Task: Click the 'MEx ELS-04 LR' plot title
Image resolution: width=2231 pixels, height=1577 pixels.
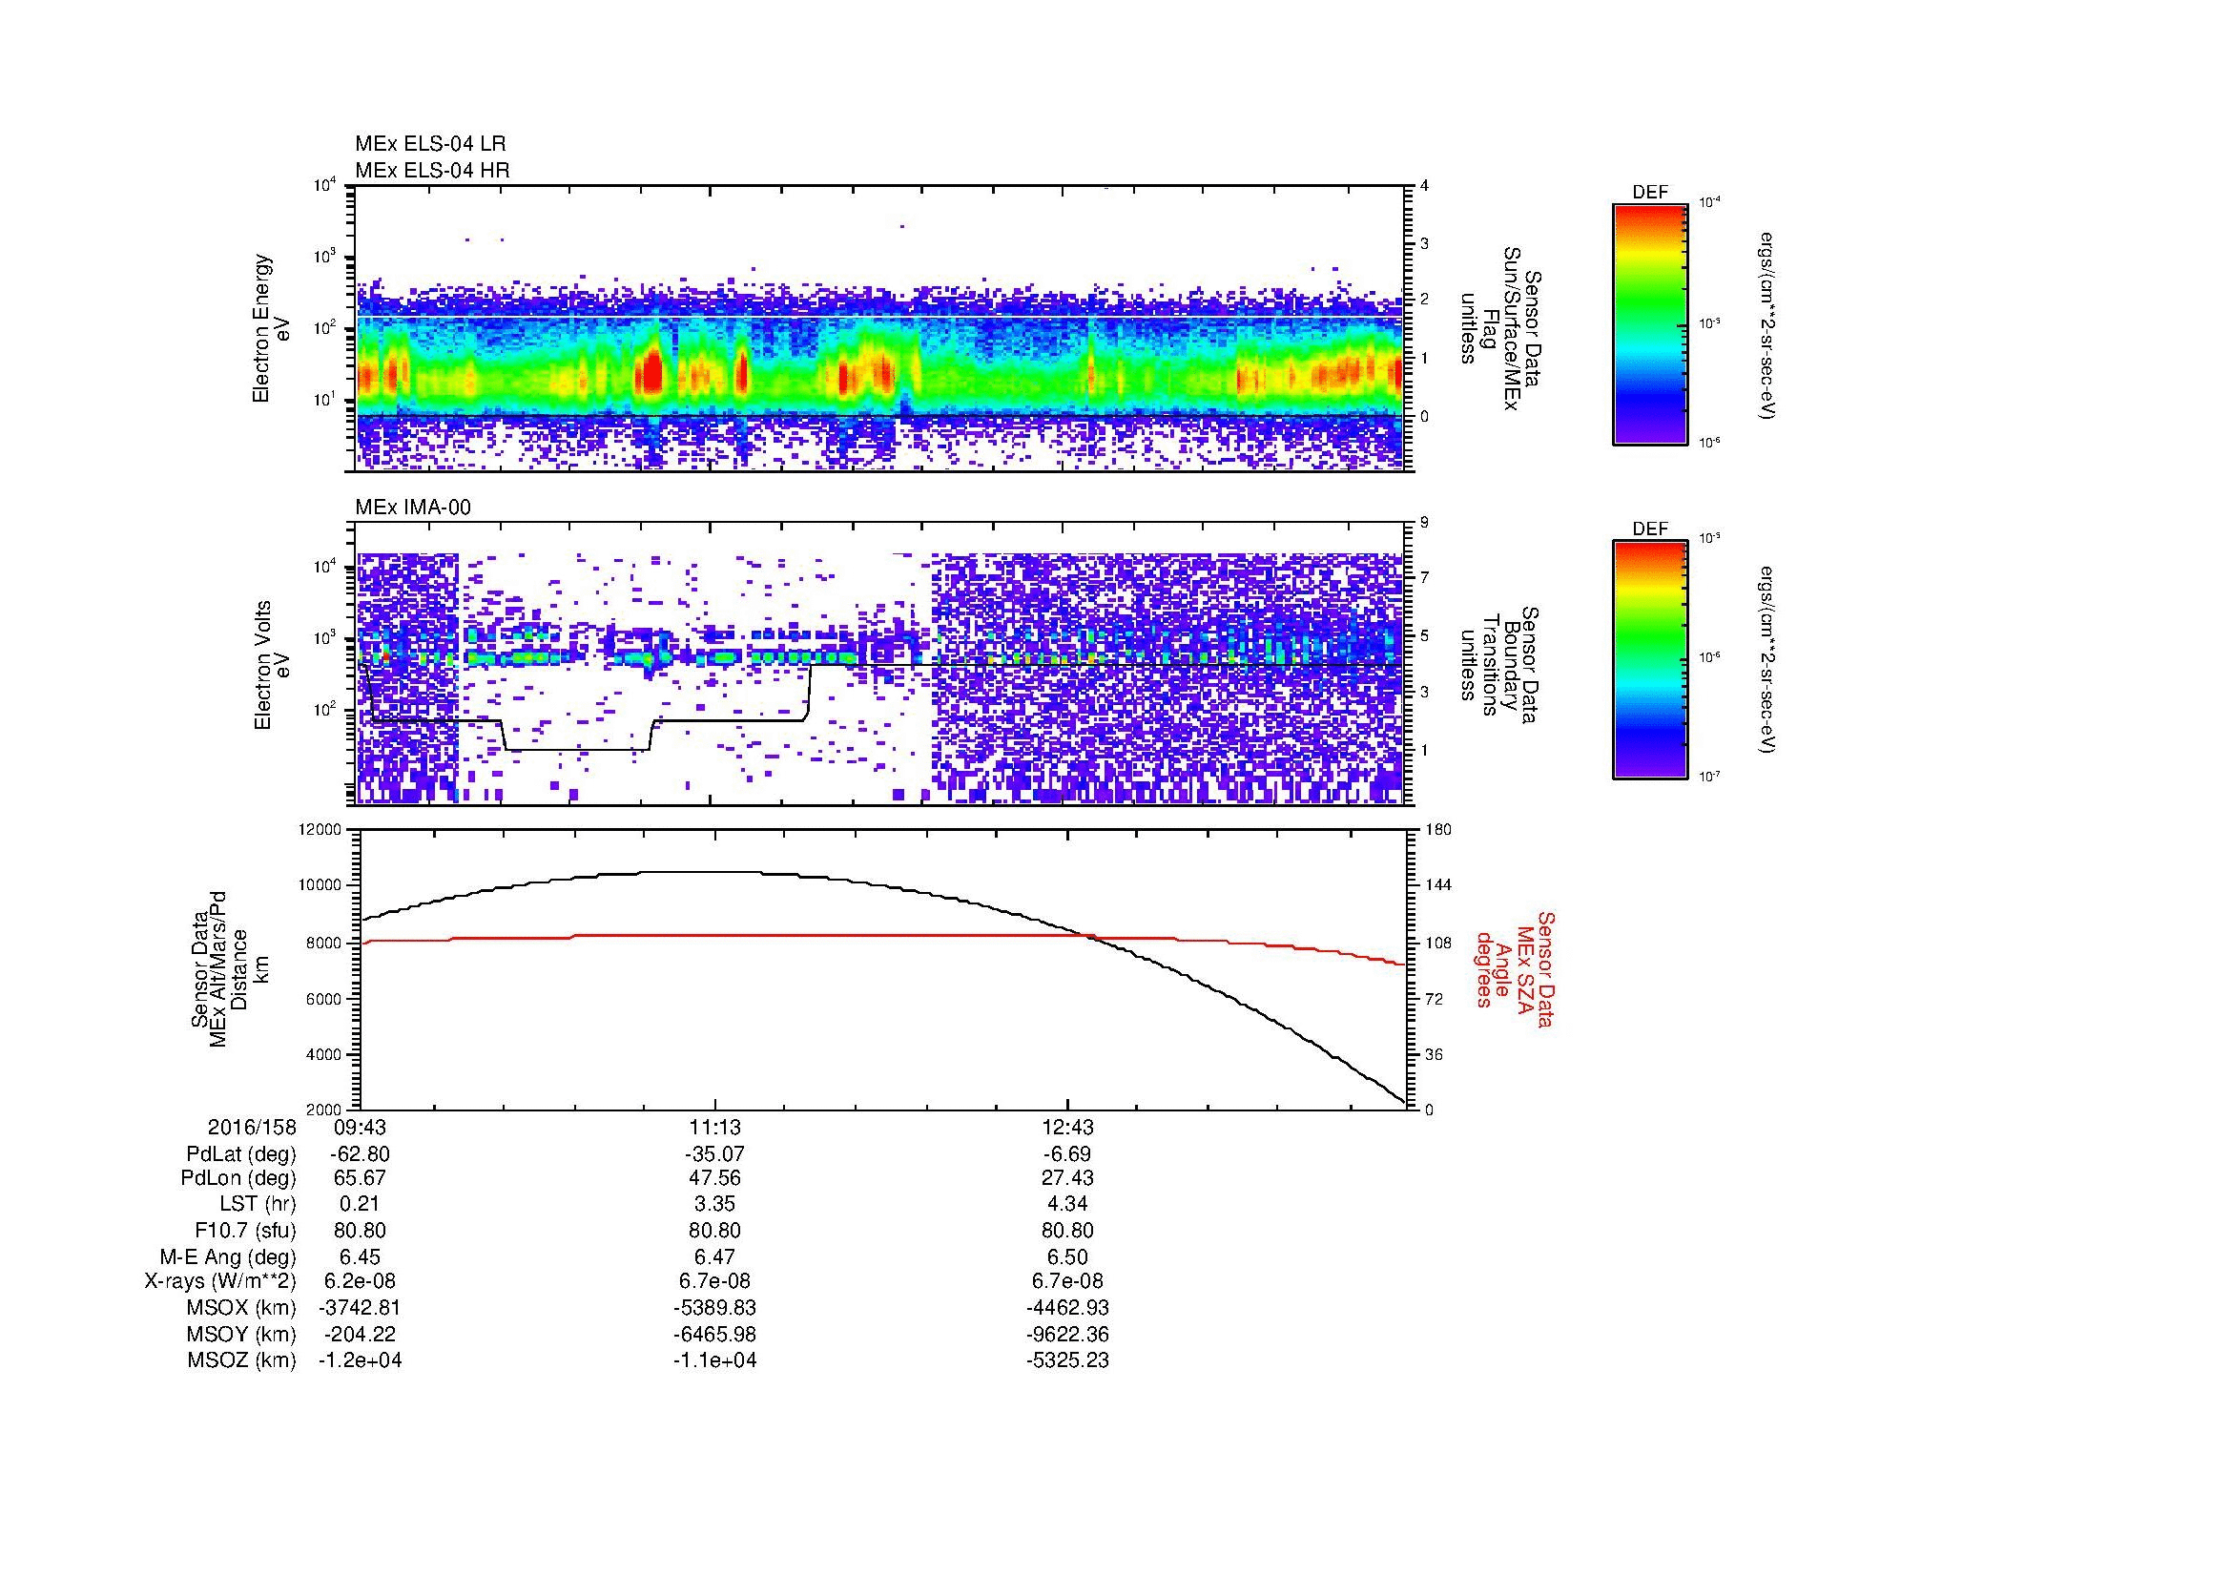Action: click(x=430, y=144)
